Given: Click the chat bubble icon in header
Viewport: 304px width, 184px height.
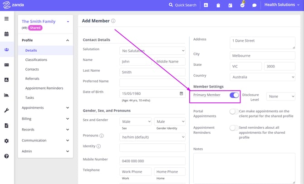Looking at the screenshot, I should (255, 5).
